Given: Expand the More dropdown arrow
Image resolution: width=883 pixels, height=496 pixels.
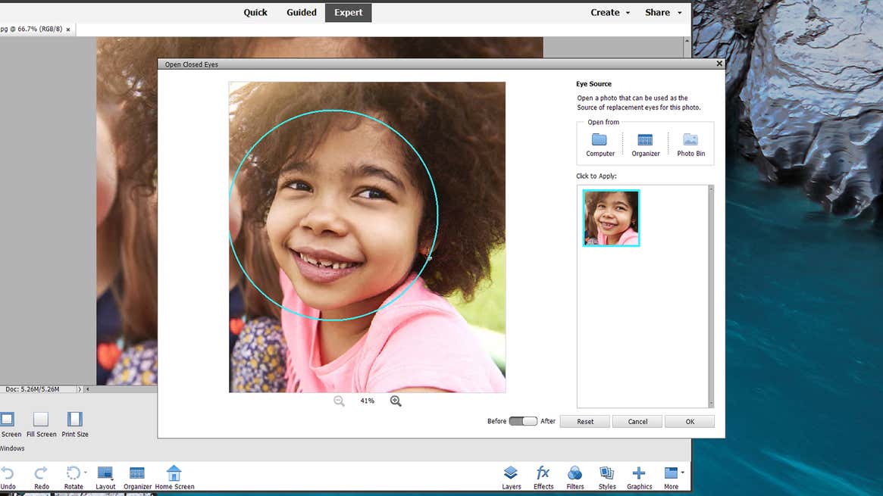Looking at the screenshot, I should click(682, 473).
